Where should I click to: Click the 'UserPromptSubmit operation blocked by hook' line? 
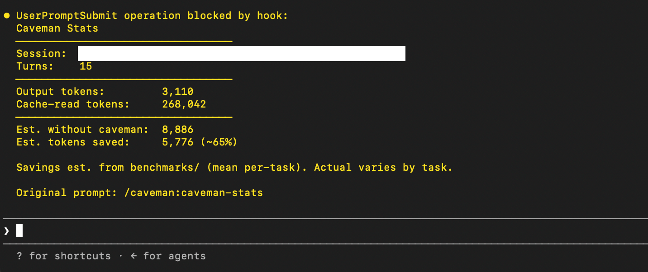click(x=152, y=16)
